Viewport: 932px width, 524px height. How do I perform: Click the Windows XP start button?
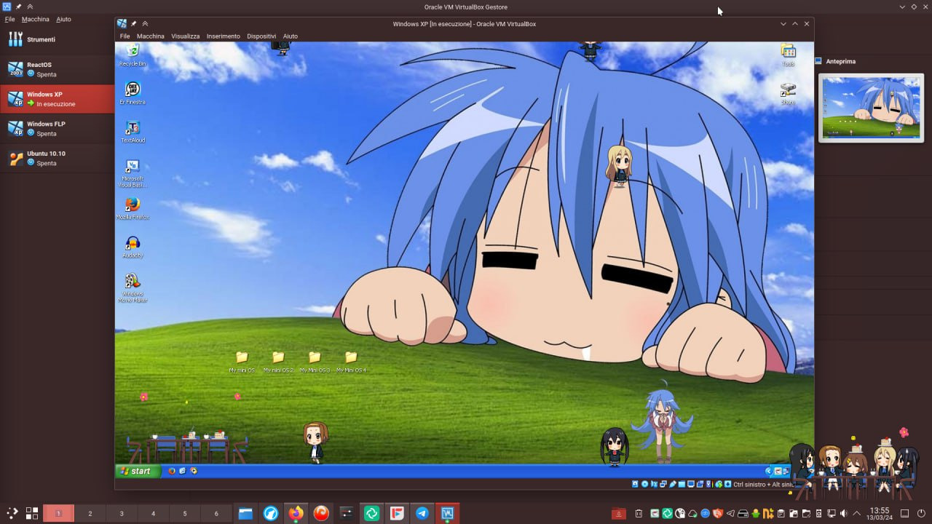click(135, 472)
